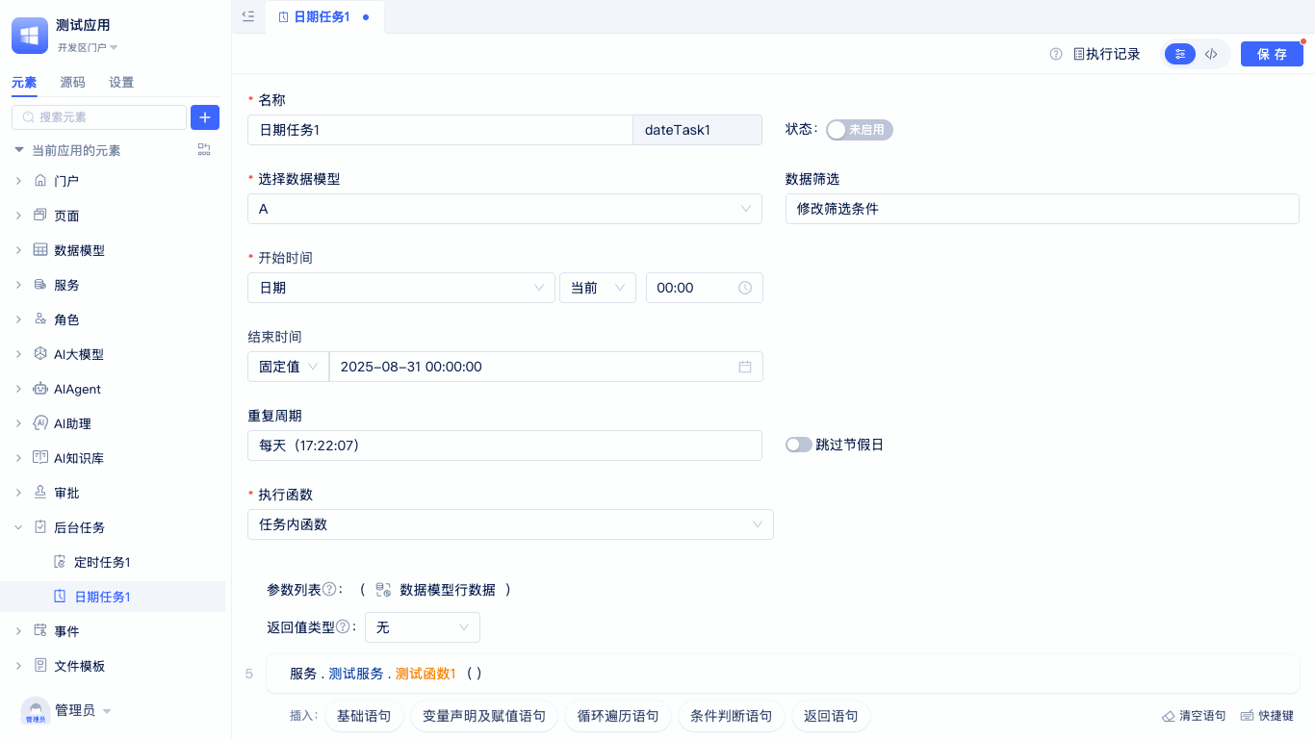Expand the 数据模型 tree node
Viewport: 1315px width, 739px height.
coord(18,250)
